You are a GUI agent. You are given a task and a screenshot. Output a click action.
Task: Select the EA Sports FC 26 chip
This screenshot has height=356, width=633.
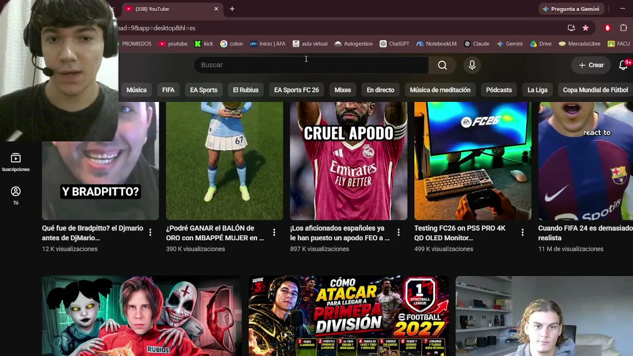pos(297,90)
